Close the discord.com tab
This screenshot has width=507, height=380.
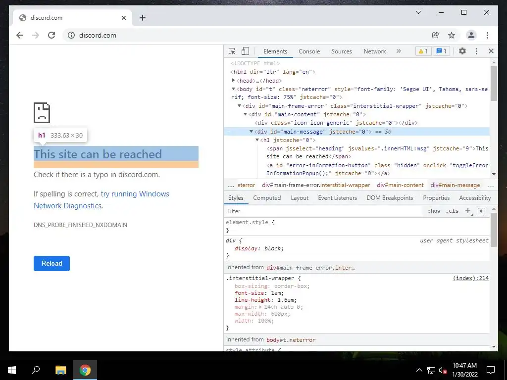pos(123,18)
